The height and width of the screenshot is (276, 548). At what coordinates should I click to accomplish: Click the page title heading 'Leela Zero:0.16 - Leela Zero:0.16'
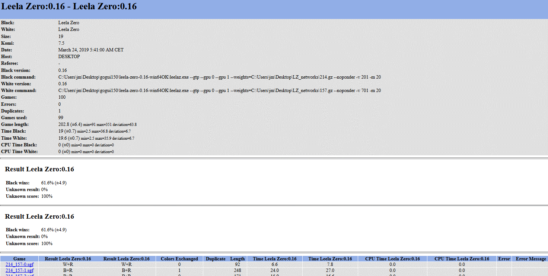pos(69,6)
